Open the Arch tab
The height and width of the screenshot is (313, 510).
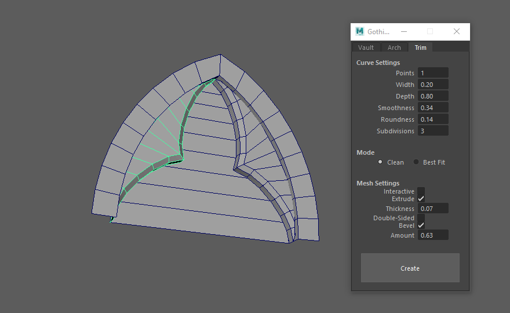(394, 48)
